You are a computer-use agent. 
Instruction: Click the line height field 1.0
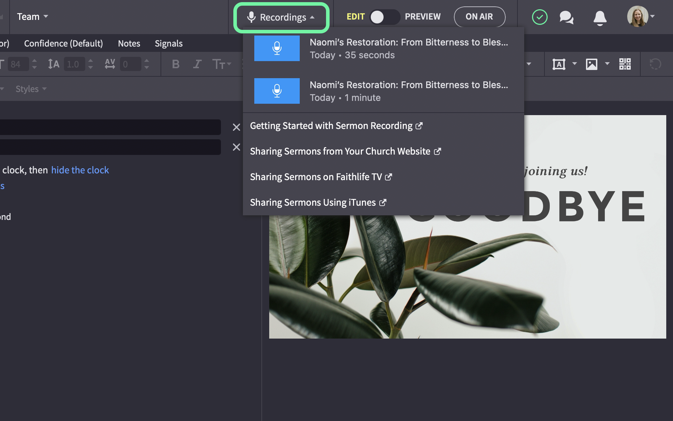click(75, 64)
